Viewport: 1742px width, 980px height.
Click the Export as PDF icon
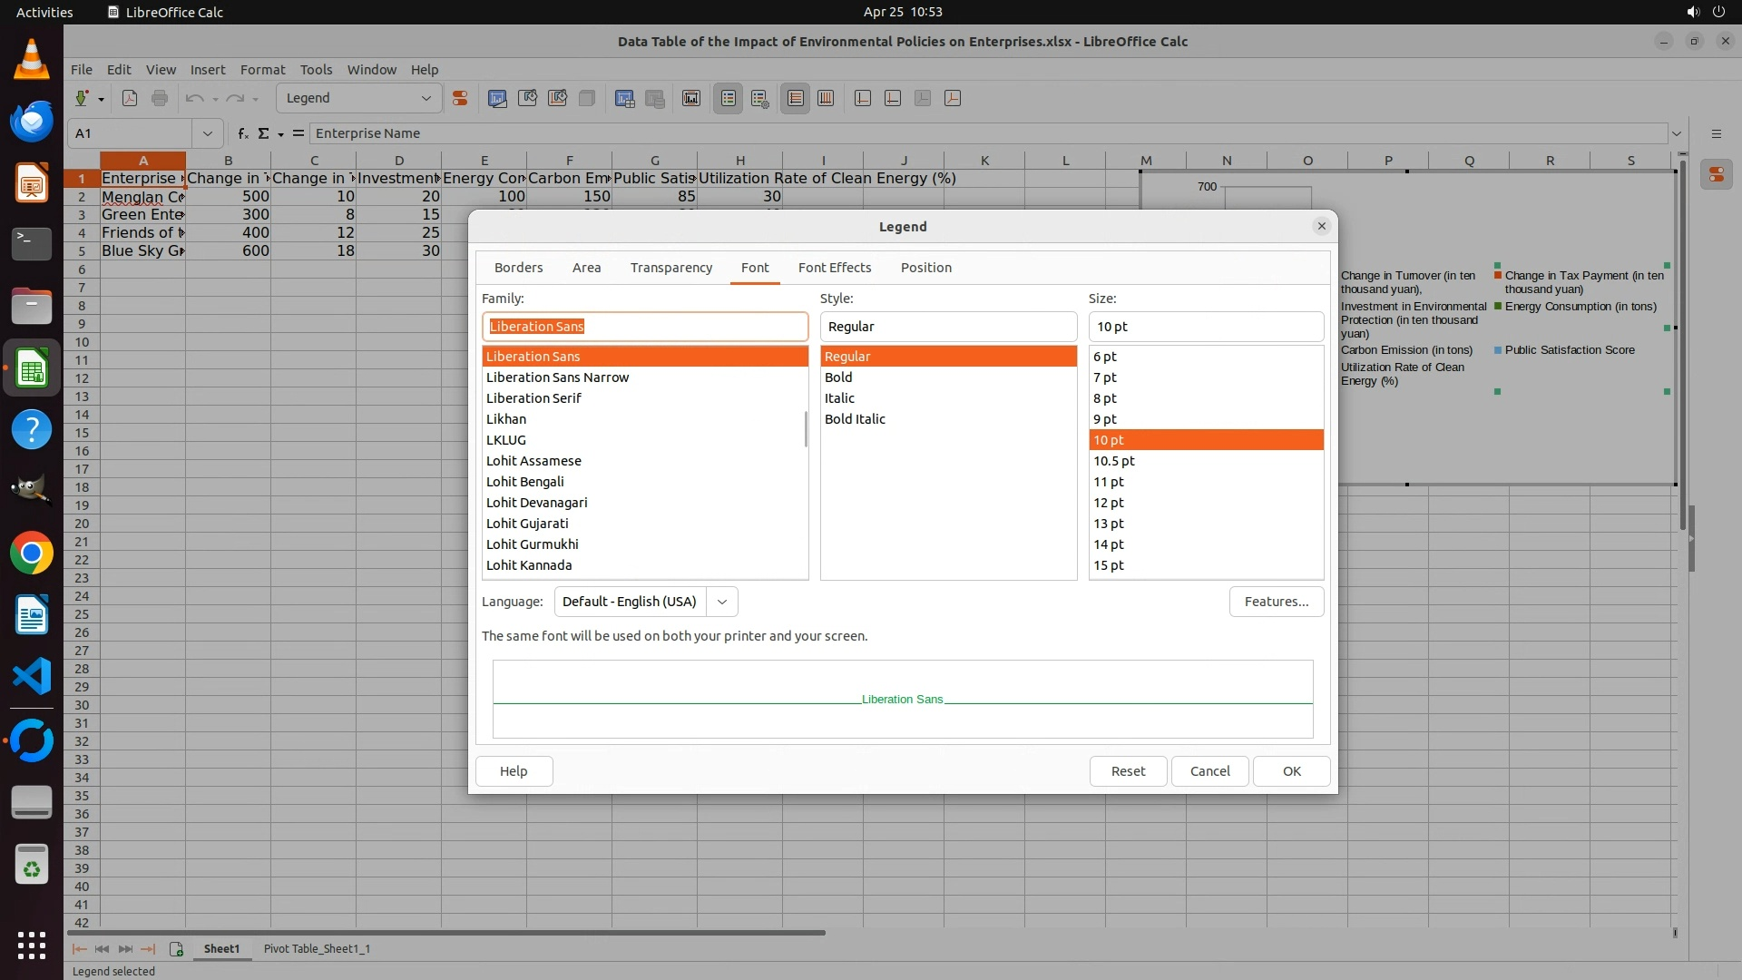(x=130, y=98)
